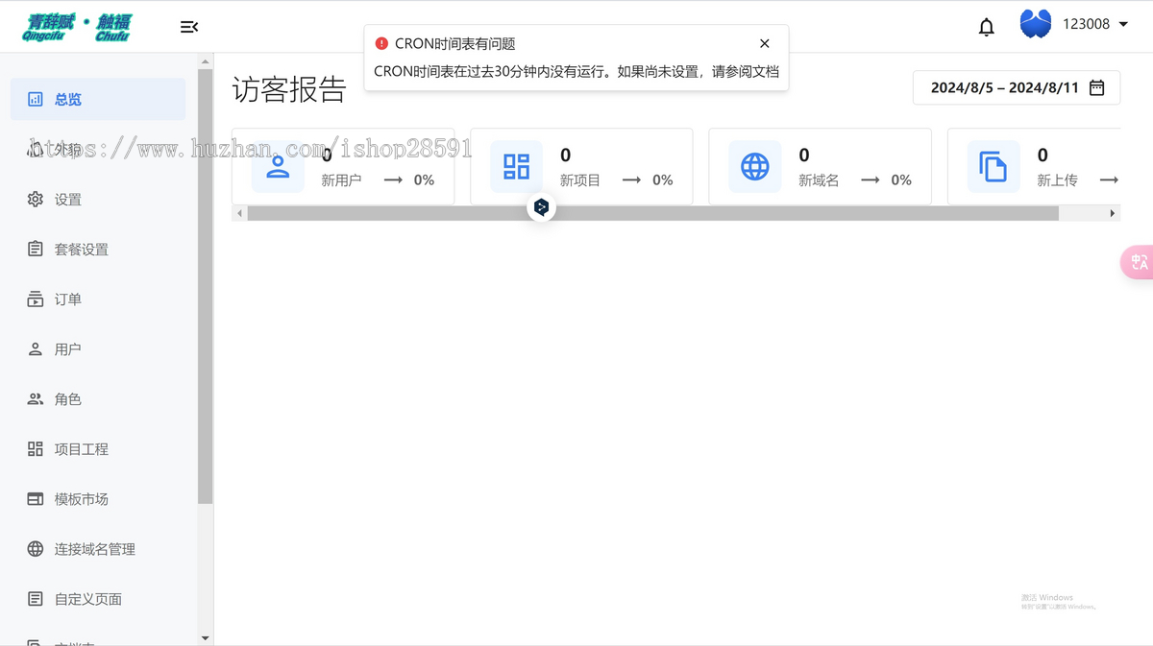Screen dimensions: 1153x646
Task: Click the 新域名 trend arrow
Action: 870,179
